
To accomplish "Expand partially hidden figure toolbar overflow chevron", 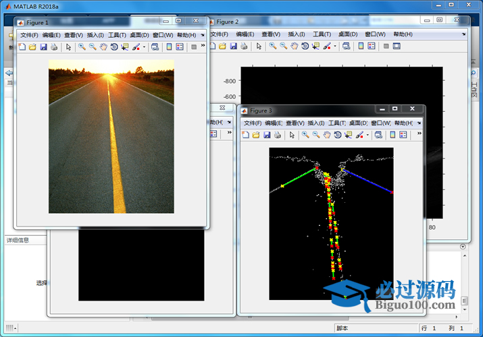I will pyautogui.click(x=229, y=132).
